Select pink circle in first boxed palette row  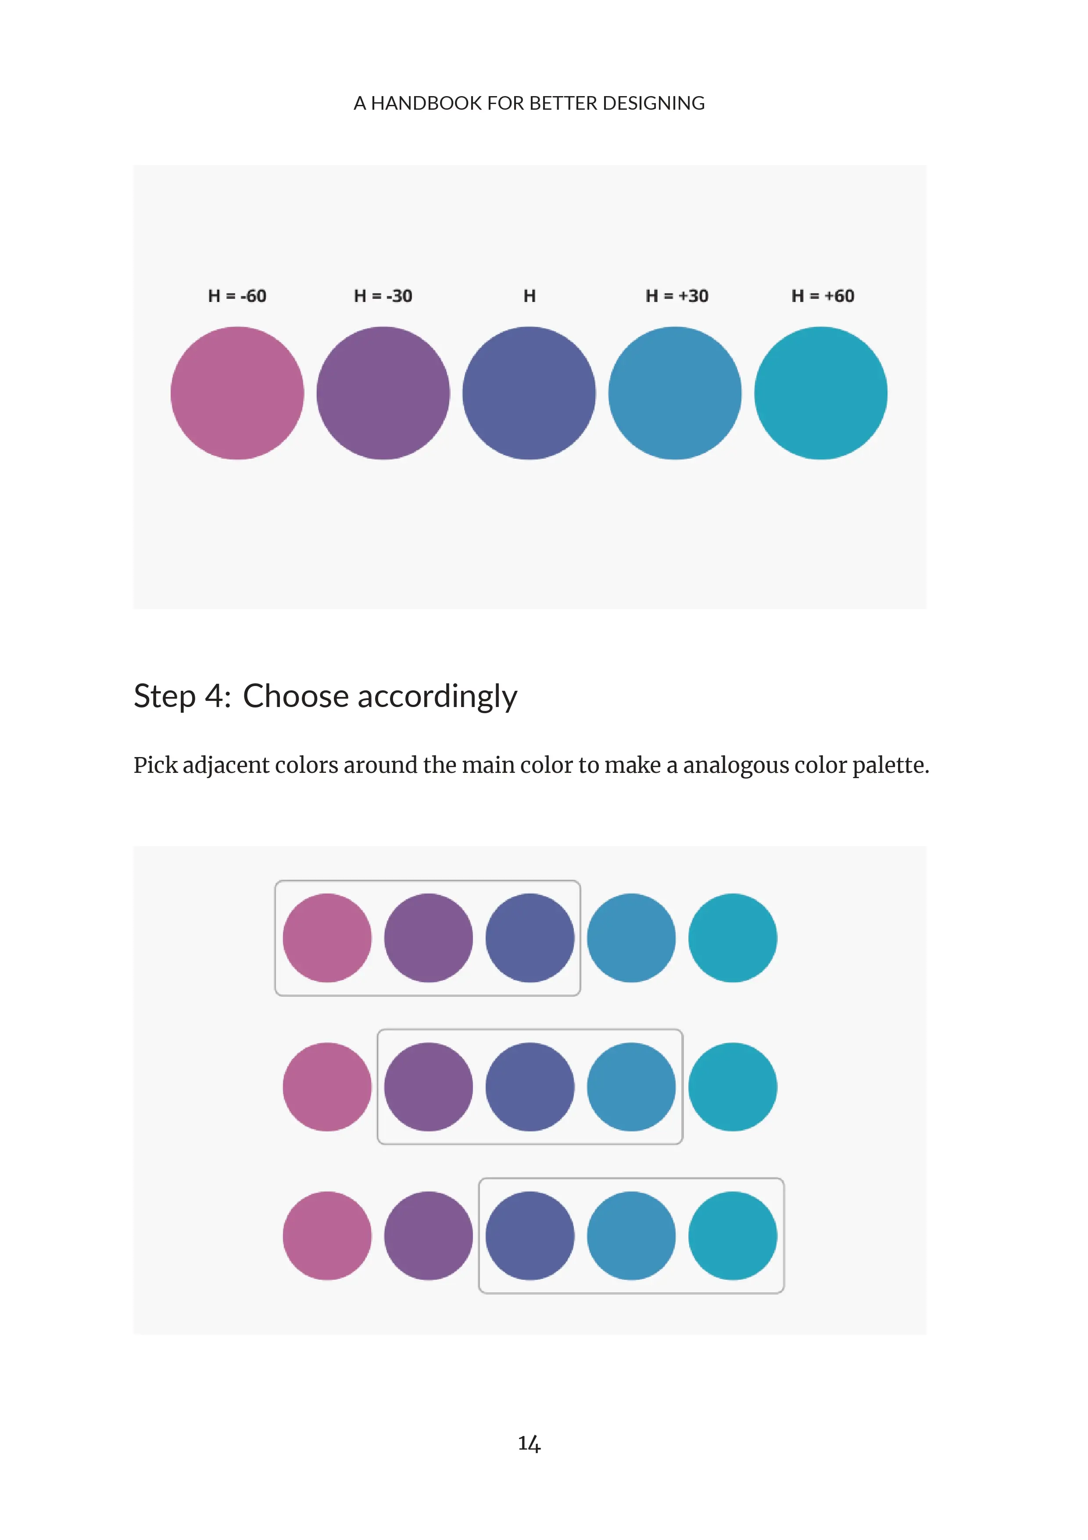click(327, 938)
